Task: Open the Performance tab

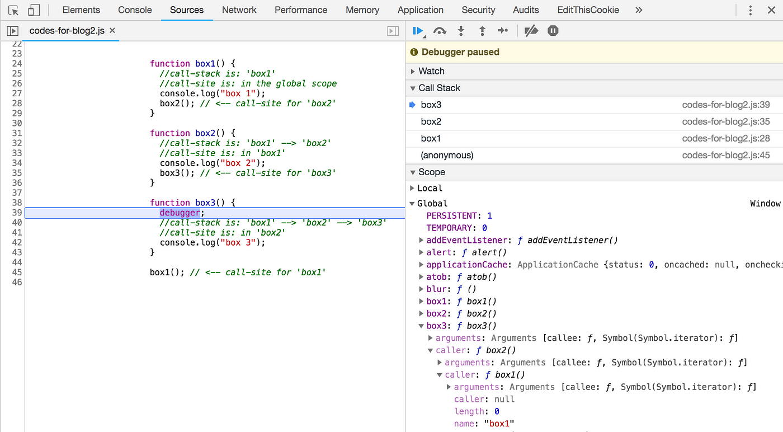Action: pos(301,10)
